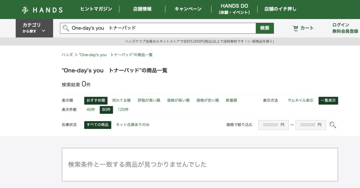
Task: Click the カート text label
Action: pos(307,28)
